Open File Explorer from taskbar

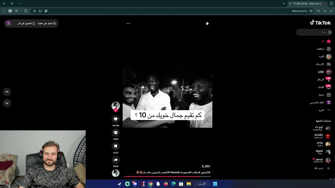(188, 184)
